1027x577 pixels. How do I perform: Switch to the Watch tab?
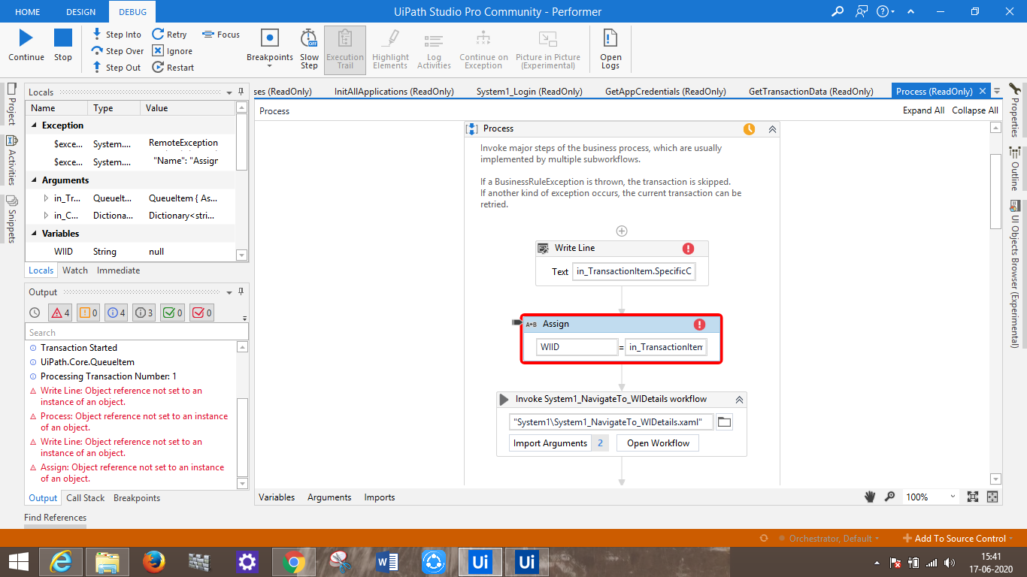click(x=75, y=270)
